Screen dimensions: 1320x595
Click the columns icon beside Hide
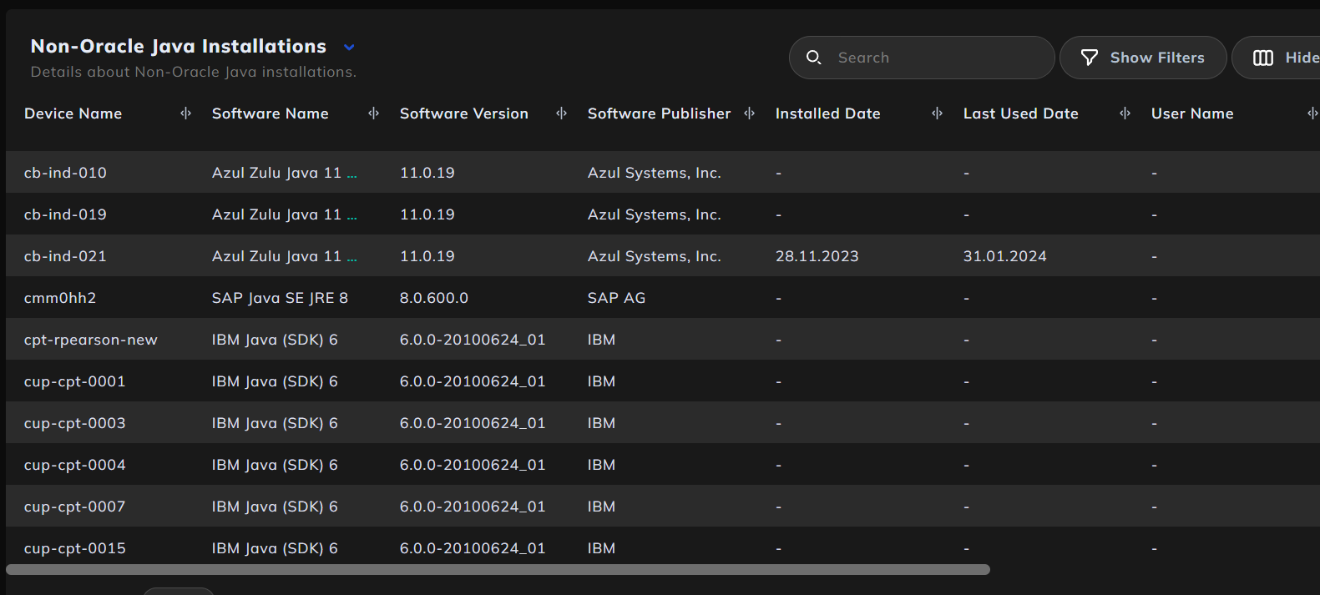click(x=1263, y=58)
